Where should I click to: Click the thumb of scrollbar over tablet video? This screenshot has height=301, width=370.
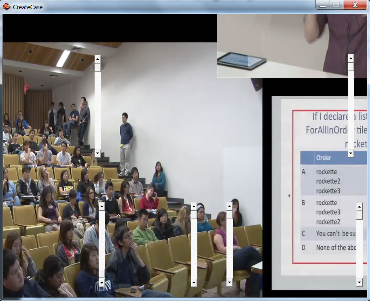pos(351,66)
